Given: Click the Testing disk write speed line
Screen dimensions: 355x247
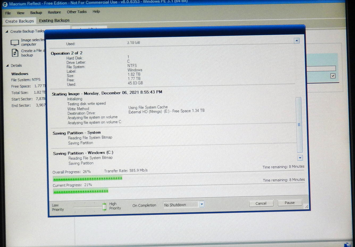Looking at the screenshot, I should point(86,104).
